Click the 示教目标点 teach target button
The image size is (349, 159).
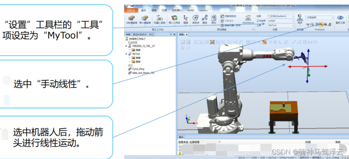229,16
